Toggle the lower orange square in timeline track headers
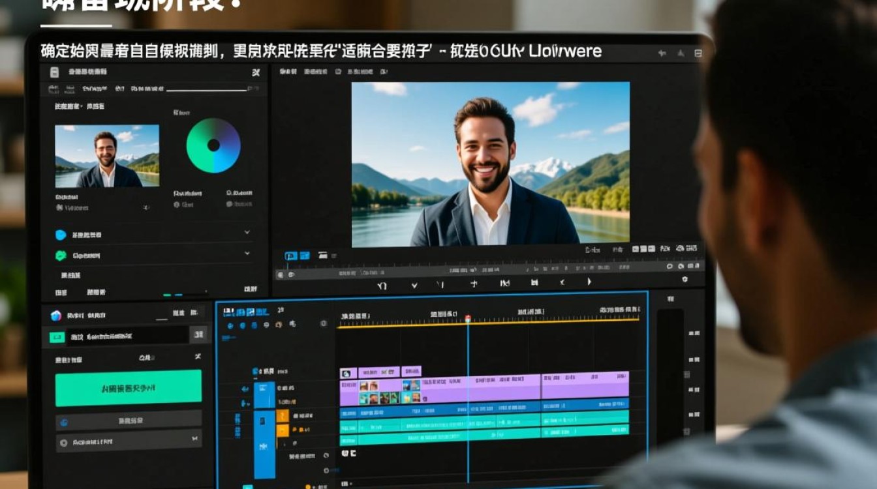 pyautogui.click(x=283, y=430)
